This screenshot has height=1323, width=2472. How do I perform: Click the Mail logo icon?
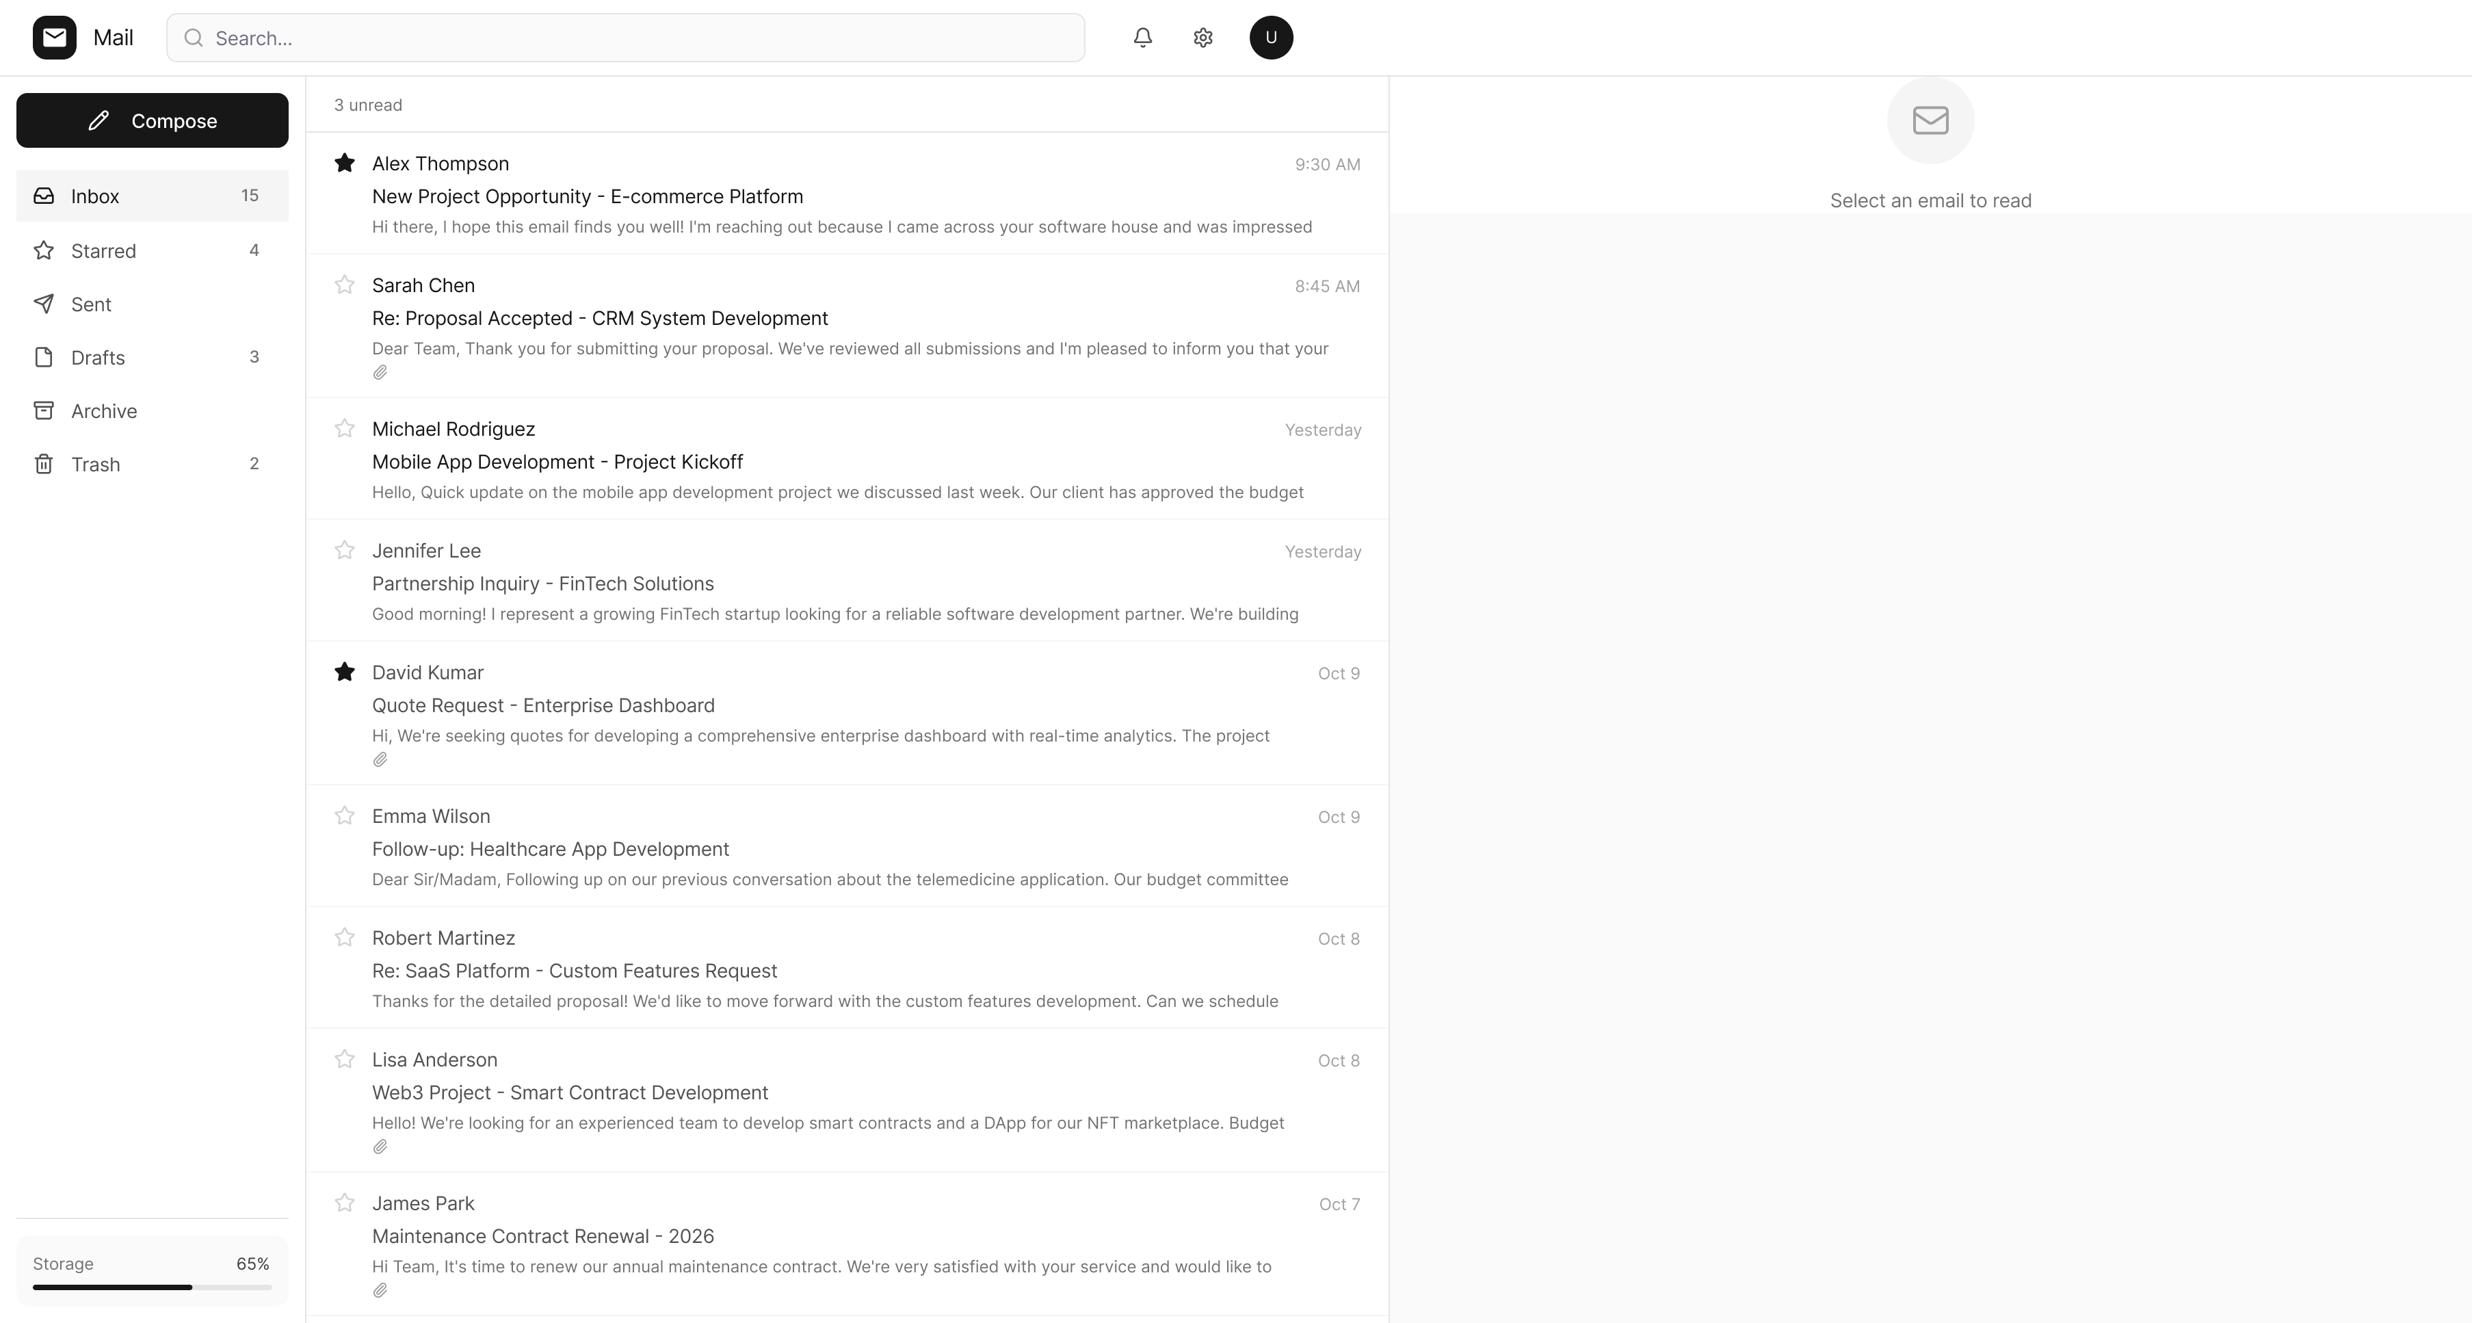coord(55,38)
